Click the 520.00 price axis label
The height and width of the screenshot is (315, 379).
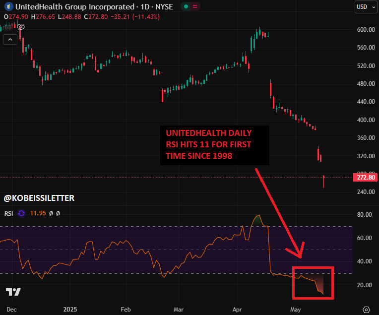pos(366,66)
